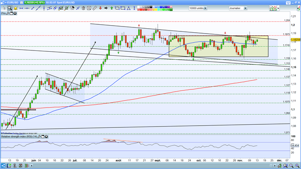
Task: Select the text box T tool
Action: pyautogui.click(x=89, y=8)
